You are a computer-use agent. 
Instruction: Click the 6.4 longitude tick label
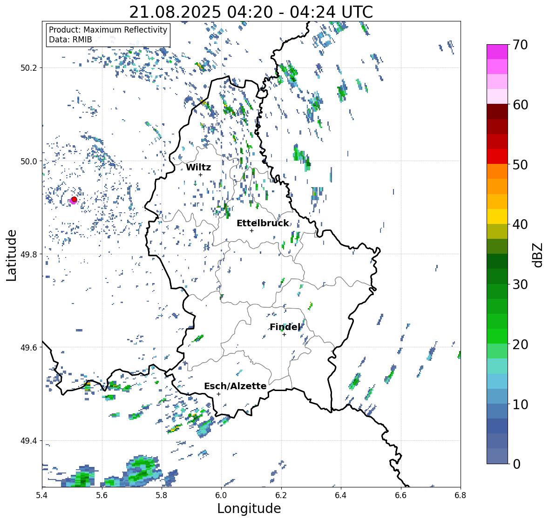pyautogui.click(x=341, y=495)
